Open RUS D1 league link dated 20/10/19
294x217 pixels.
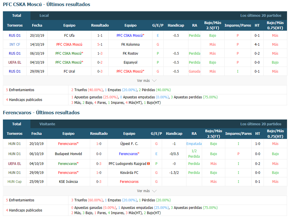pyautogui.click(x=14, y=35)
